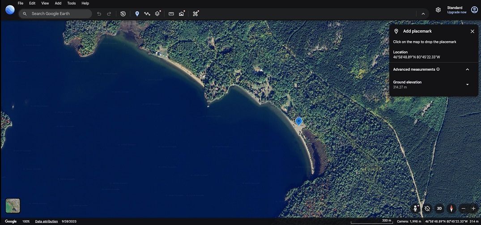Image resolution: width=481 pixels, height=225 pixels.
Task: Close the Add placemark panel
Action: coord(472,31)
